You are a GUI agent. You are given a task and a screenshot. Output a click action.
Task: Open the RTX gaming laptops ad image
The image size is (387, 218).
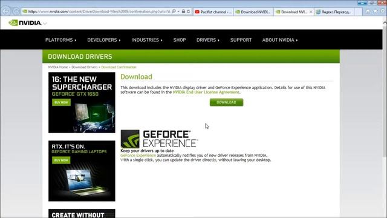click(82, 171)
